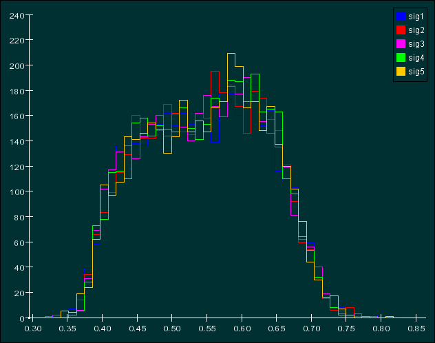435x343 pixels.
Task: Click the x-axis label 0.35
Action: [x=67, y=329]
